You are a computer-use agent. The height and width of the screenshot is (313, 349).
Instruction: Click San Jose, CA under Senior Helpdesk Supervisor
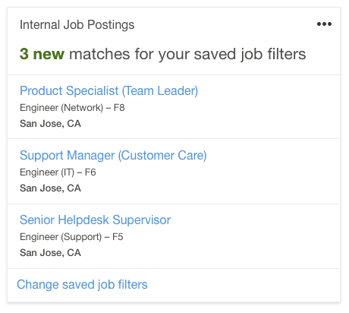50,253
